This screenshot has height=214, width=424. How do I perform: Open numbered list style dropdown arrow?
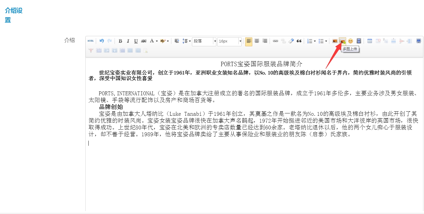click(315, 41)
